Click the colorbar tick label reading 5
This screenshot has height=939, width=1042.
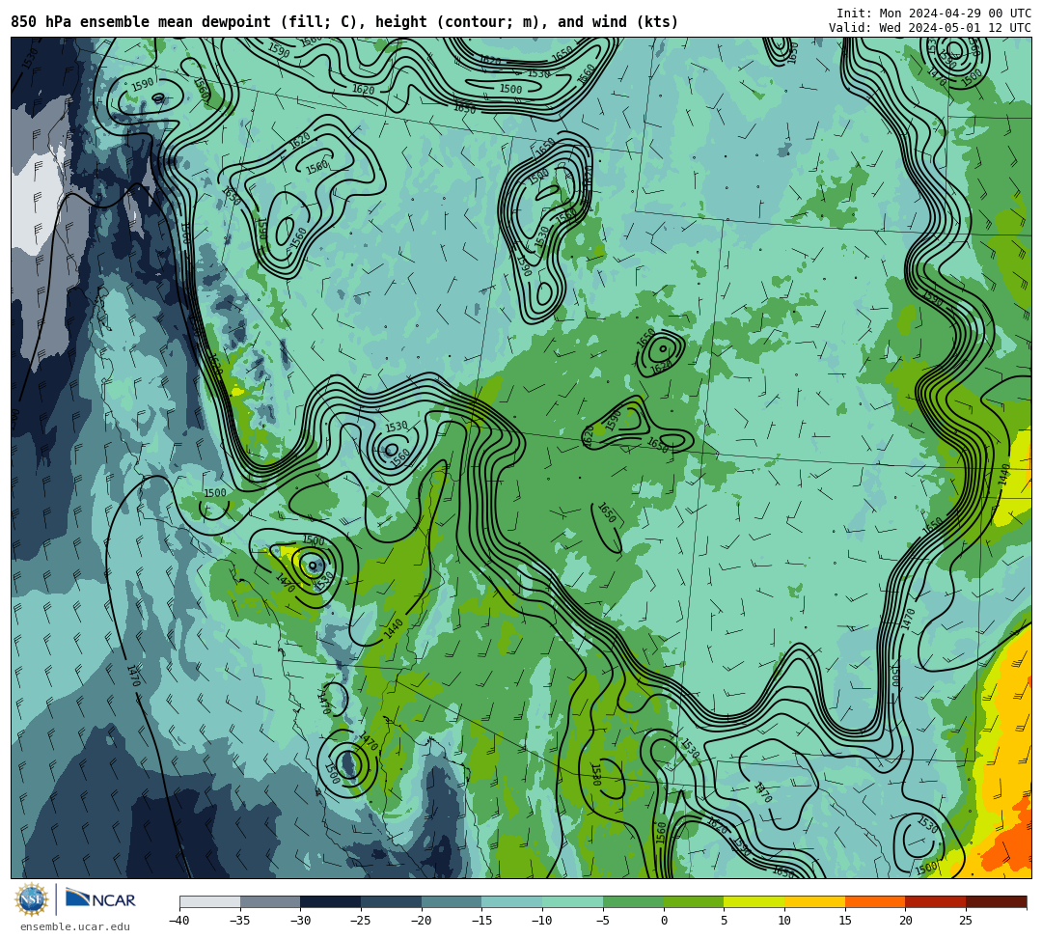[725, 921]
